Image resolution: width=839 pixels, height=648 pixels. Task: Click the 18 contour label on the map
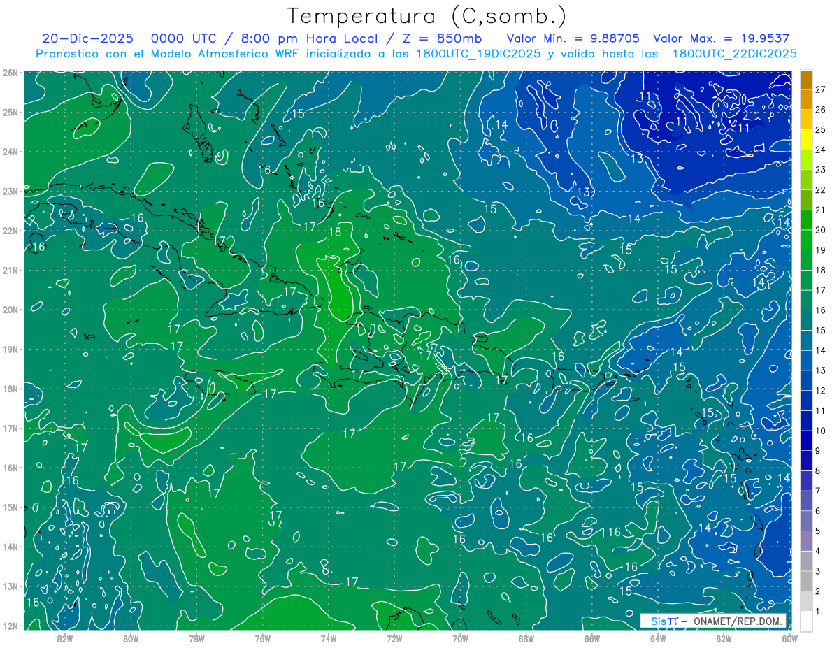(335, 232)
